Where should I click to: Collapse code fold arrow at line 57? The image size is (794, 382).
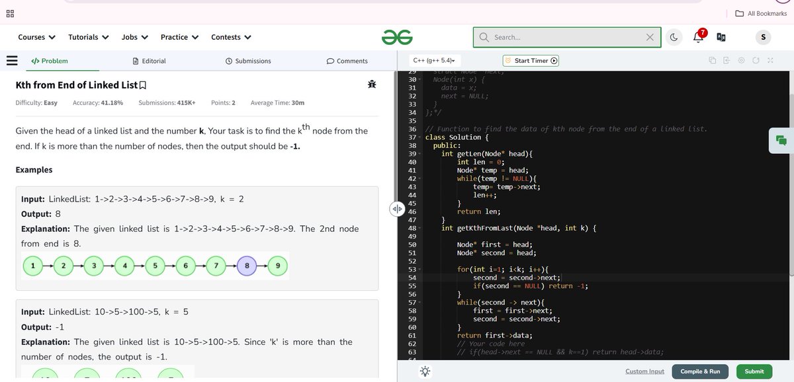[x=419, y=303]
